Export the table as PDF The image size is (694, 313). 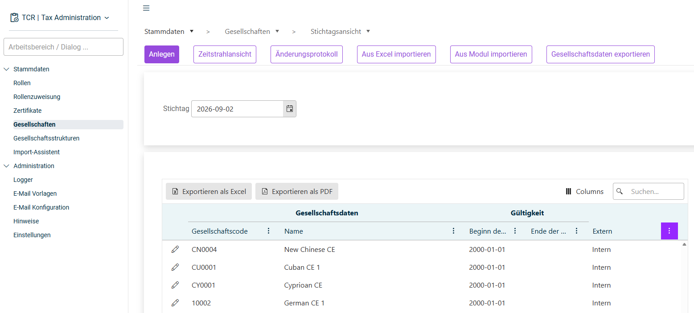(x=297, y=191)
